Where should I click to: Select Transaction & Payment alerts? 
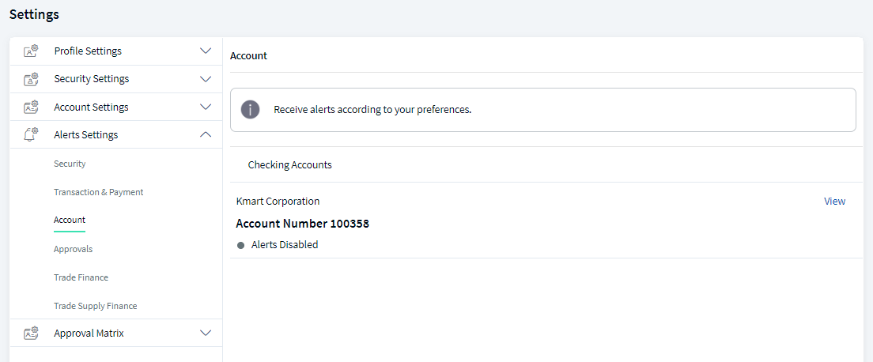point(99,192)
